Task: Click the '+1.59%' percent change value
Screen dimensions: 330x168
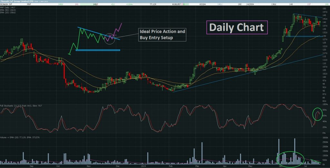Action: 129,4
